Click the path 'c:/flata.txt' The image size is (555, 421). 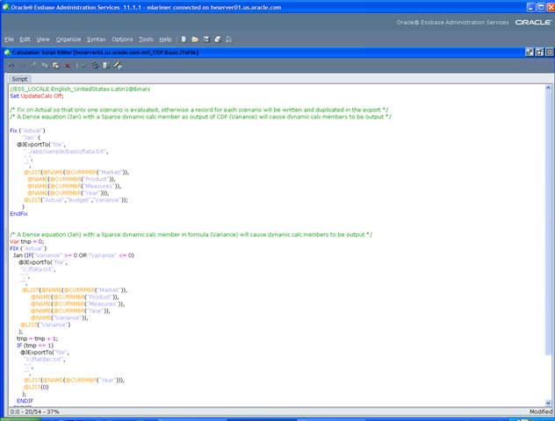click(38, 269)
